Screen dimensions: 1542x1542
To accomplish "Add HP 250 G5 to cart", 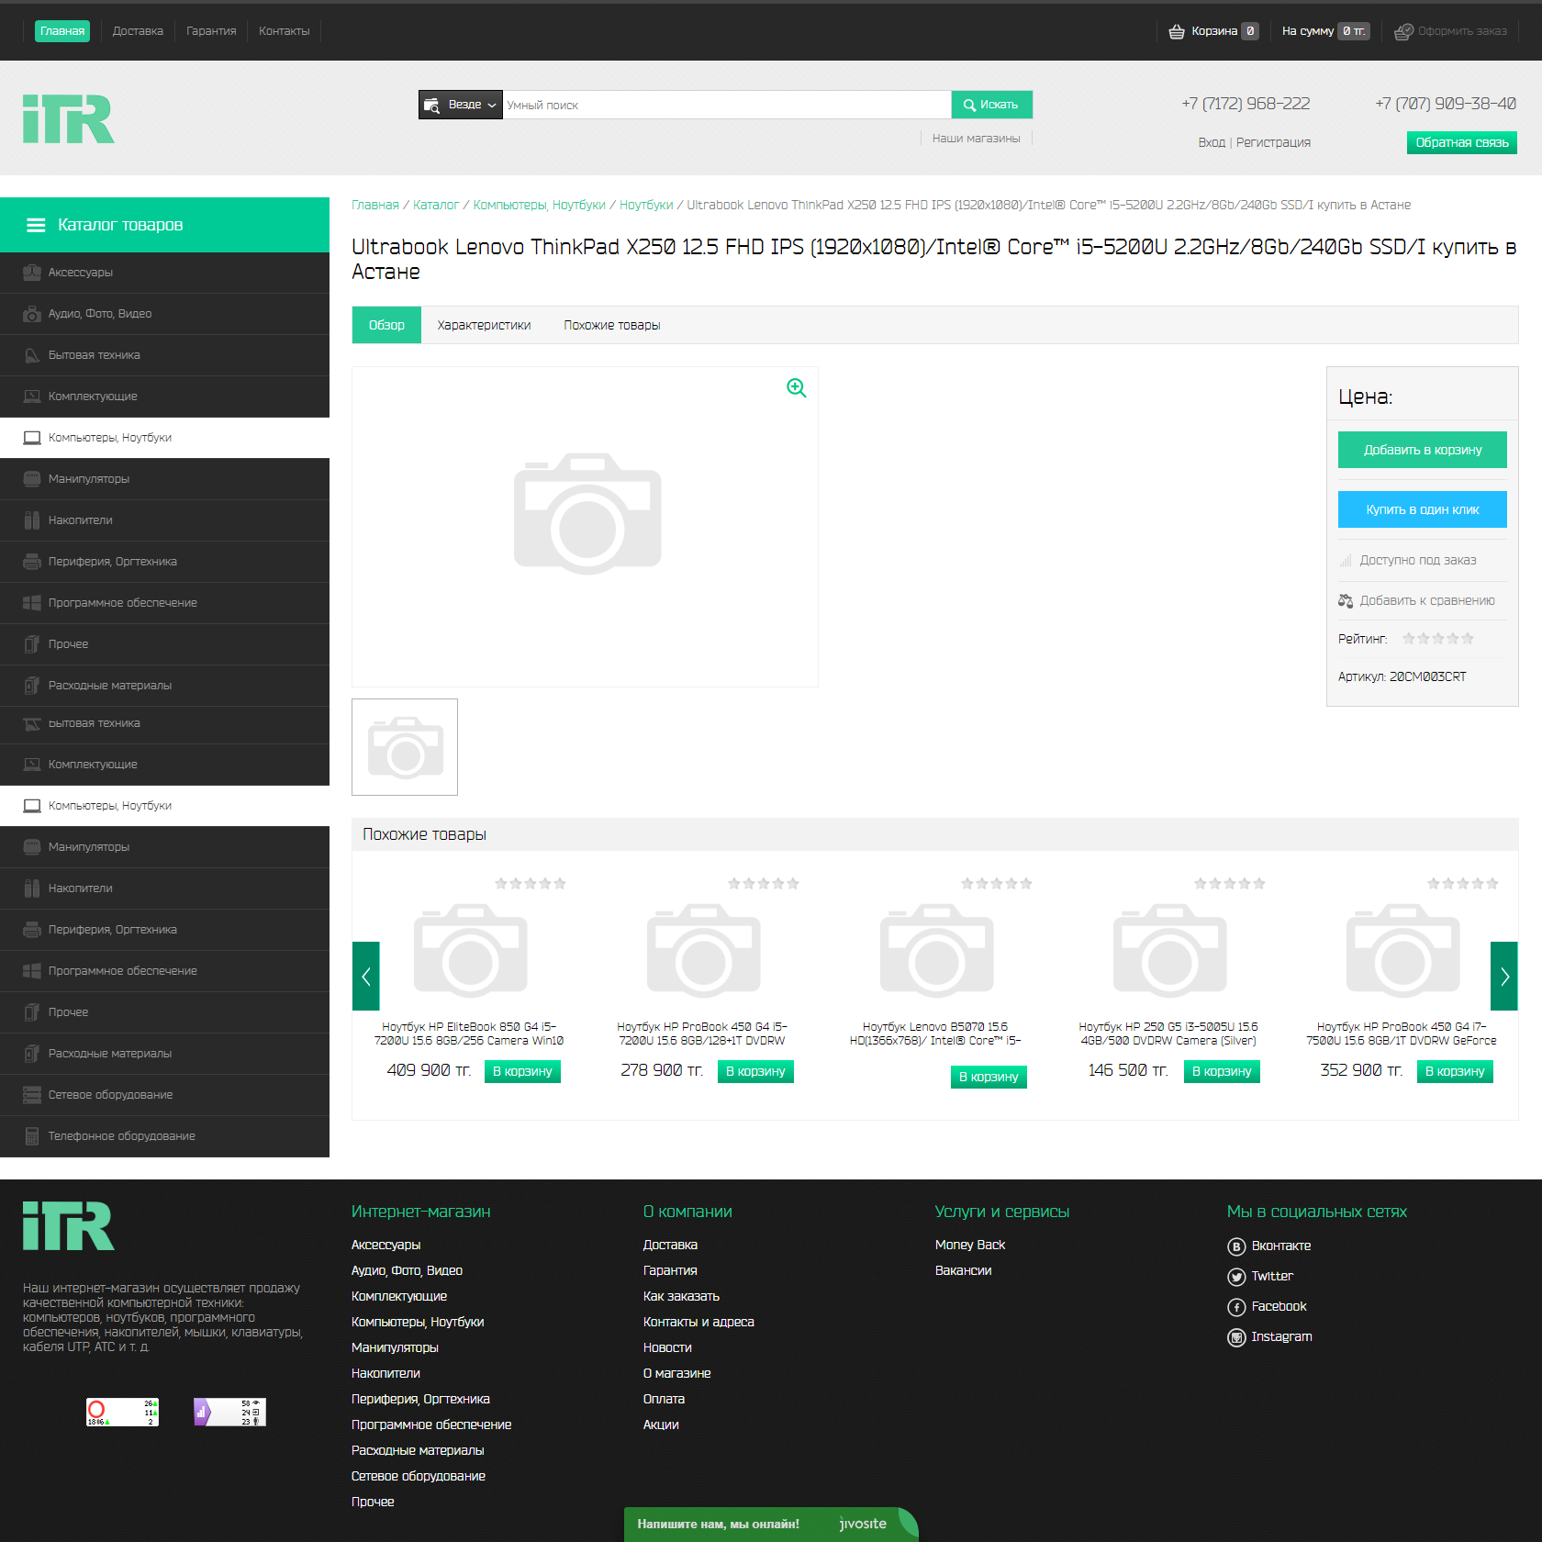I will point(1222,1071).
